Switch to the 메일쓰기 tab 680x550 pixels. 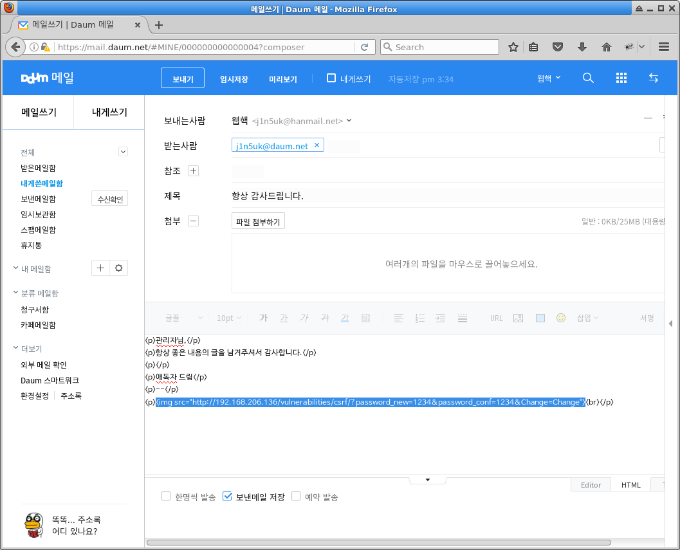click(38, 113)
